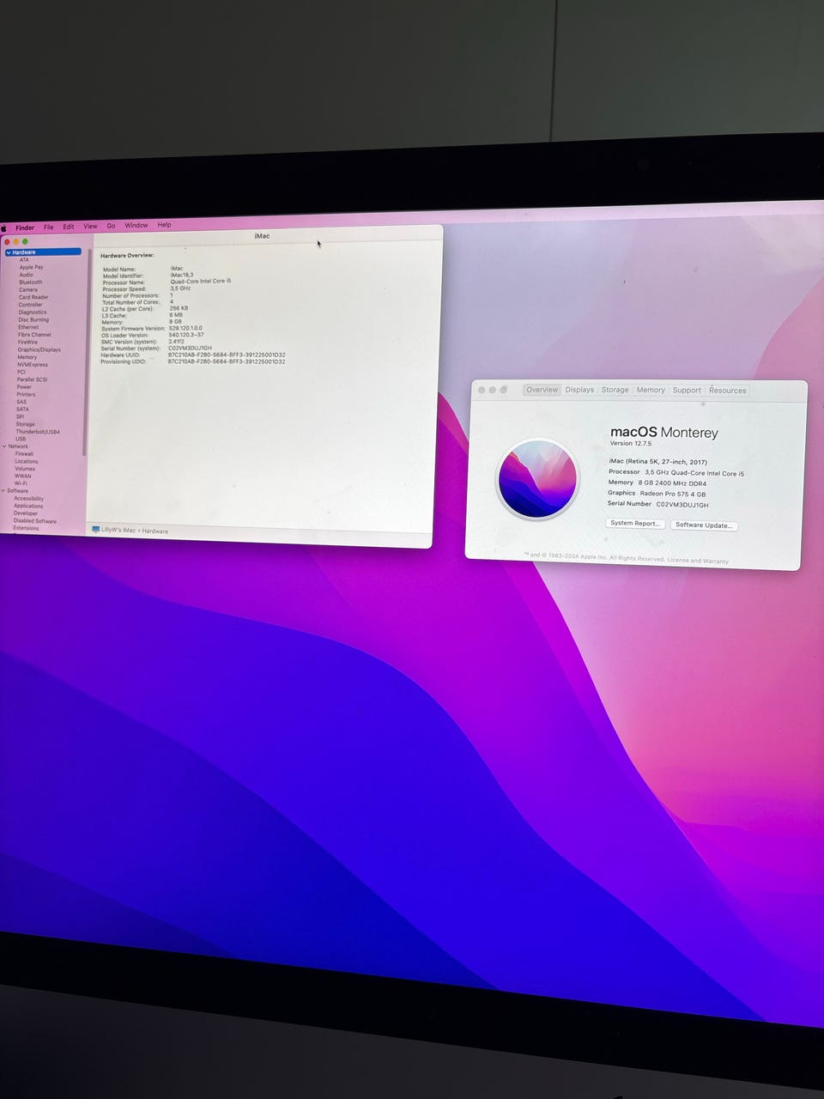Open the Help menu
The height and width of the screenshot is (1099, 824).
164,224
